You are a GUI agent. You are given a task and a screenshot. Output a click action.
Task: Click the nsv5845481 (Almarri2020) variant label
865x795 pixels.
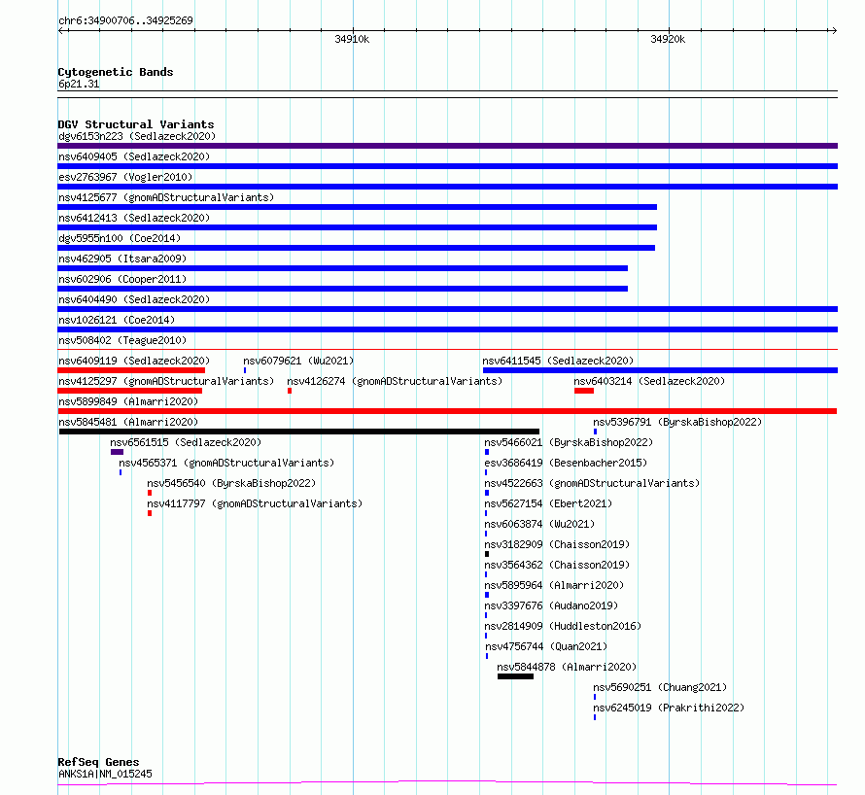tap(128, 422)
